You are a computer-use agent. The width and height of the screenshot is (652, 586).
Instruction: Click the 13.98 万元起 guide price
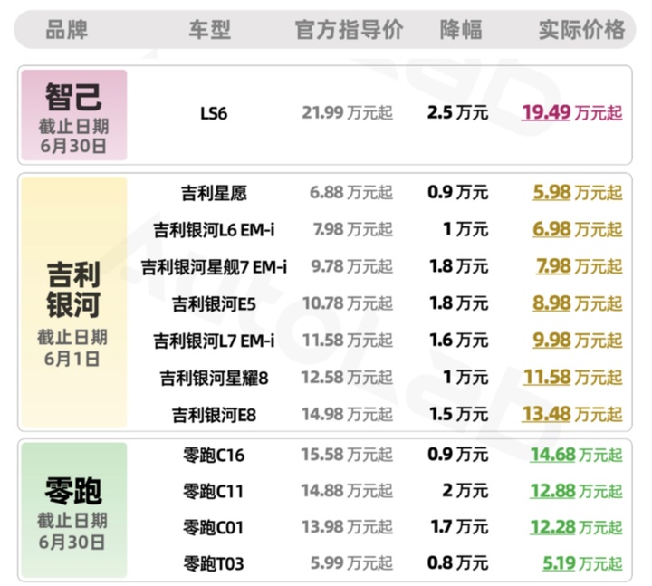click(347, 527)
